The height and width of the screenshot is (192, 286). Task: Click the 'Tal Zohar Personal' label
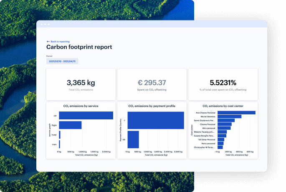(207, 140)
